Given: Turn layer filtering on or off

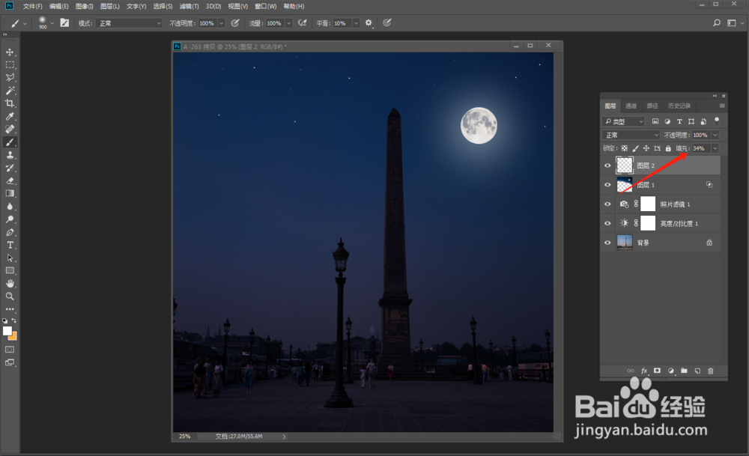Looking at the screenshot, I should coord(717,121).
